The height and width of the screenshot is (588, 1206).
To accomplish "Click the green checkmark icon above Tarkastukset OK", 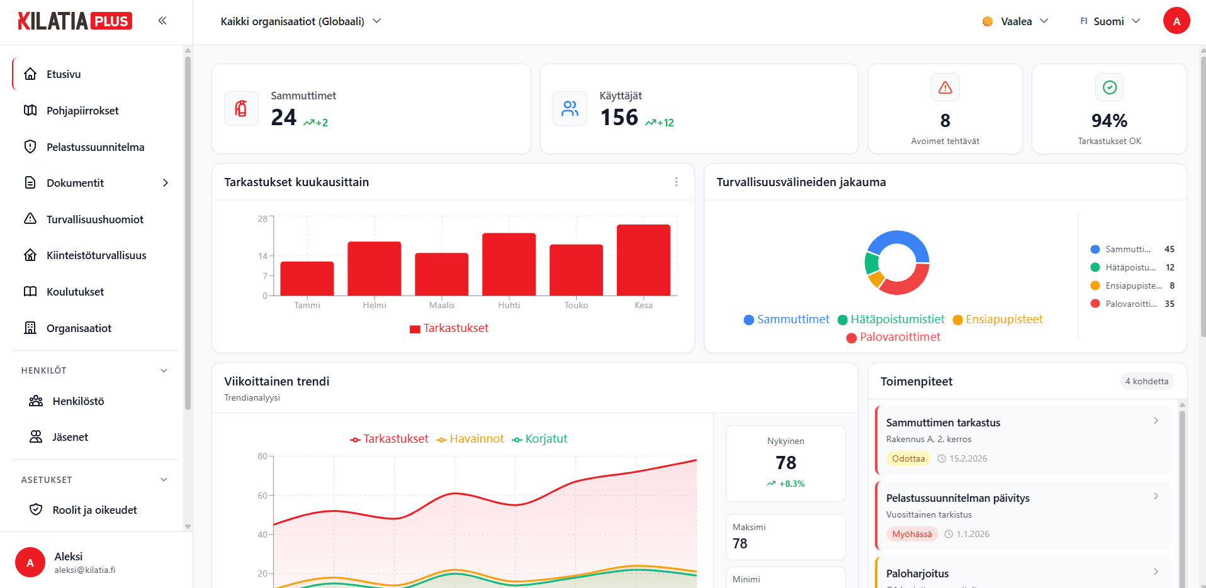I will click(1109, 87).
